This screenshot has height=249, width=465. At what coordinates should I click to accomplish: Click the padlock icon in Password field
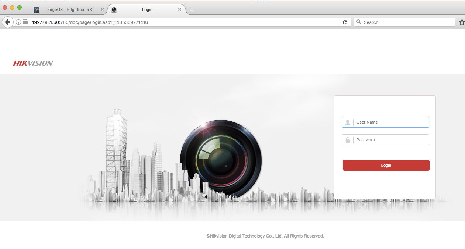[348, 140]
